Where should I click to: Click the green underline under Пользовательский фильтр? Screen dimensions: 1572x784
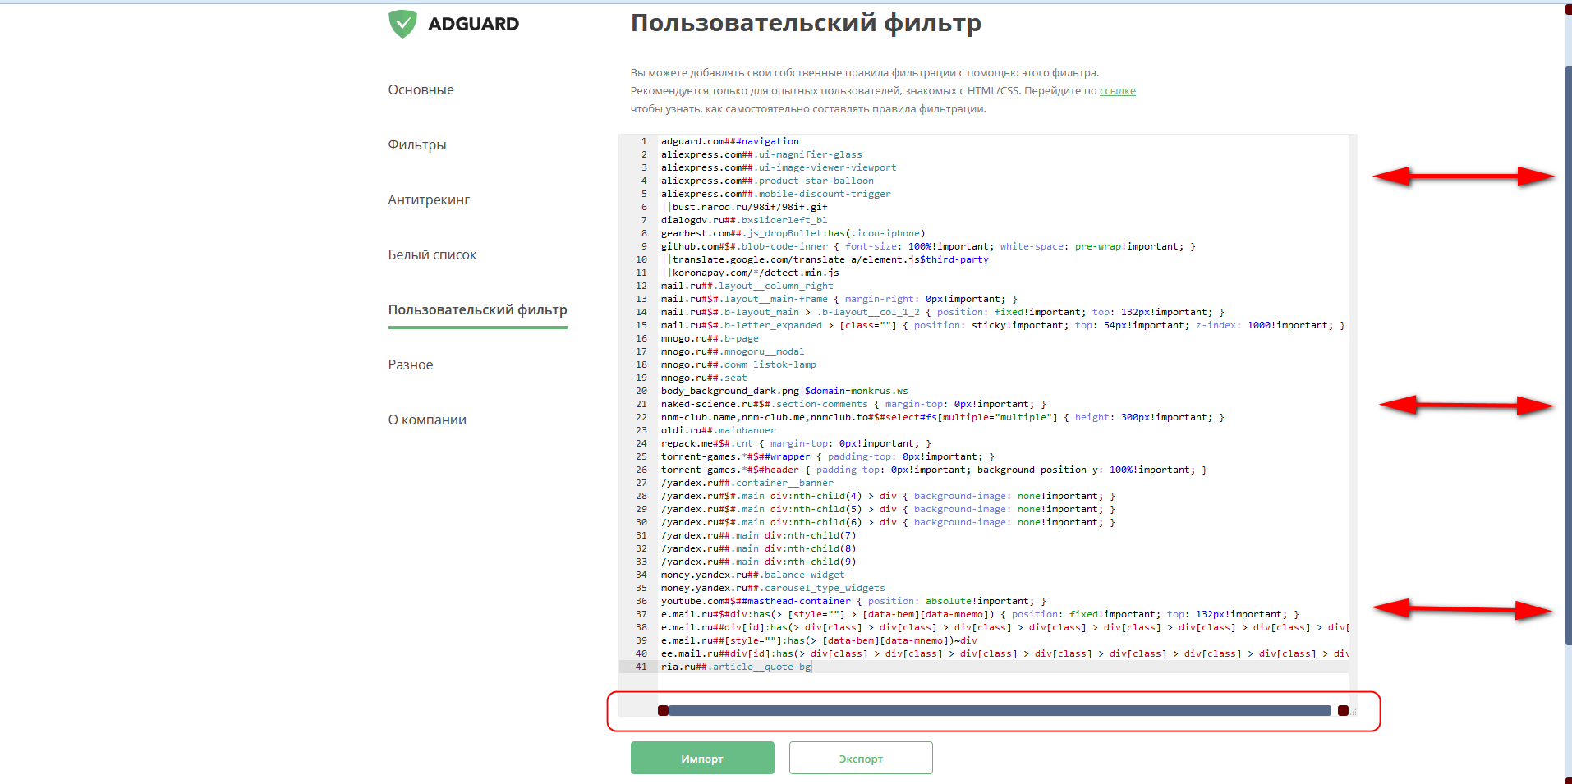coord(477,328)
